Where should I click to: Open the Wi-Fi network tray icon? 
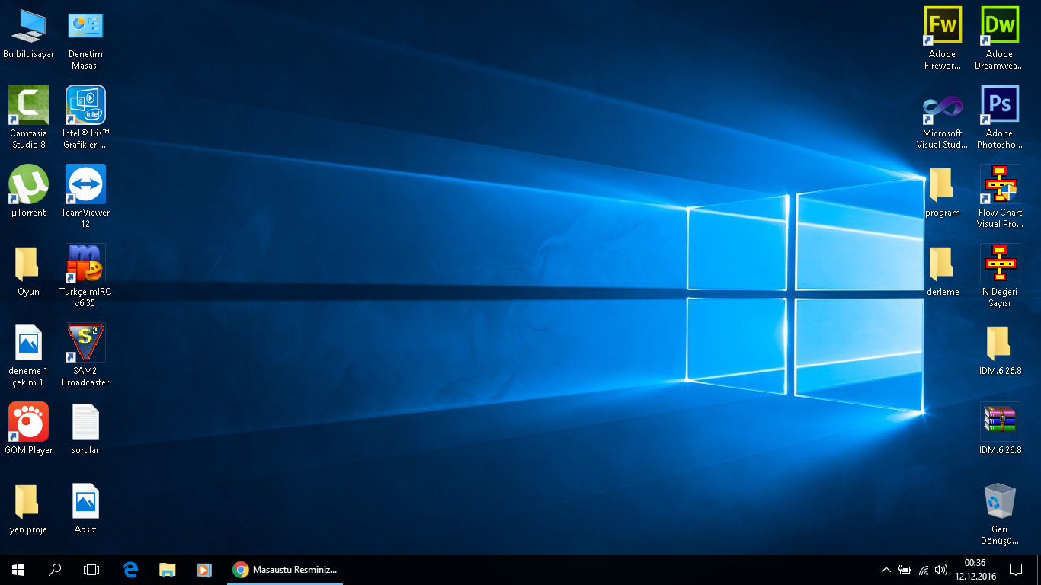click(924, 570)
